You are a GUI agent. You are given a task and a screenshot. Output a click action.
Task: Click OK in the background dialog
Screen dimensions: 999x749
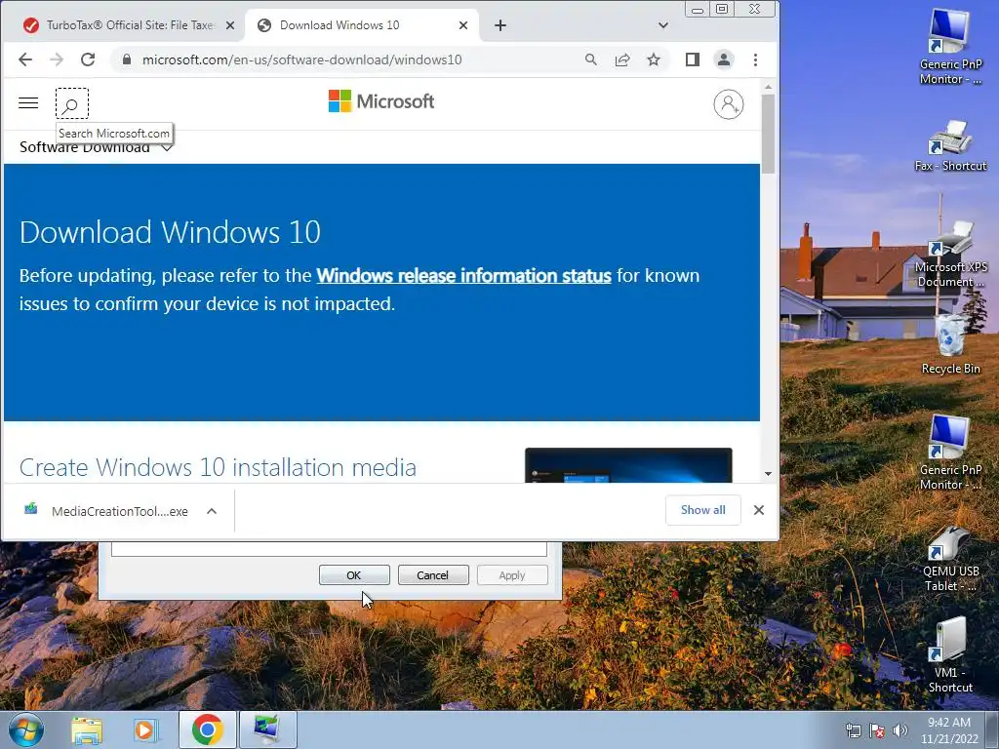pyautogui.click(x=354, y=575)
